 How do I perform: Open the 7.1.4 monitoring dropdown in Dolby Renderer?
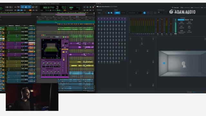pyautogui.click(x=102, y=13)
